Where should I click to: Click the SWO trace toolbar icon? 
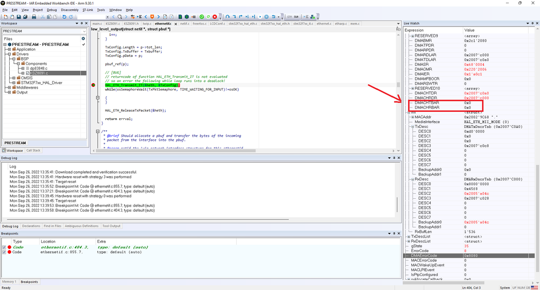(296, 17)
